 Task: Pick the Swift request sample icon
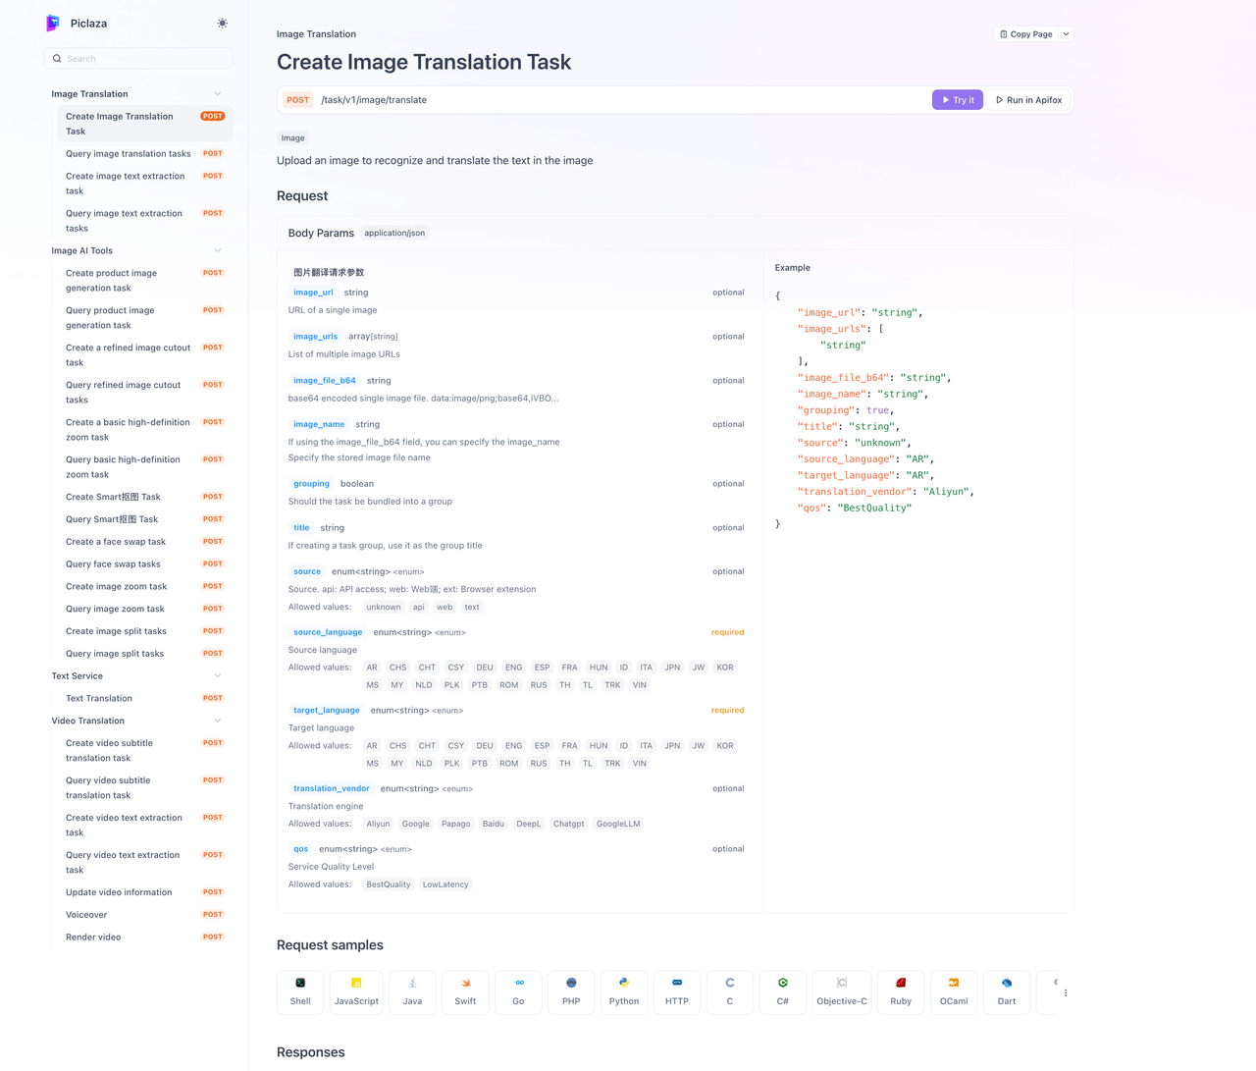[466, 983]
